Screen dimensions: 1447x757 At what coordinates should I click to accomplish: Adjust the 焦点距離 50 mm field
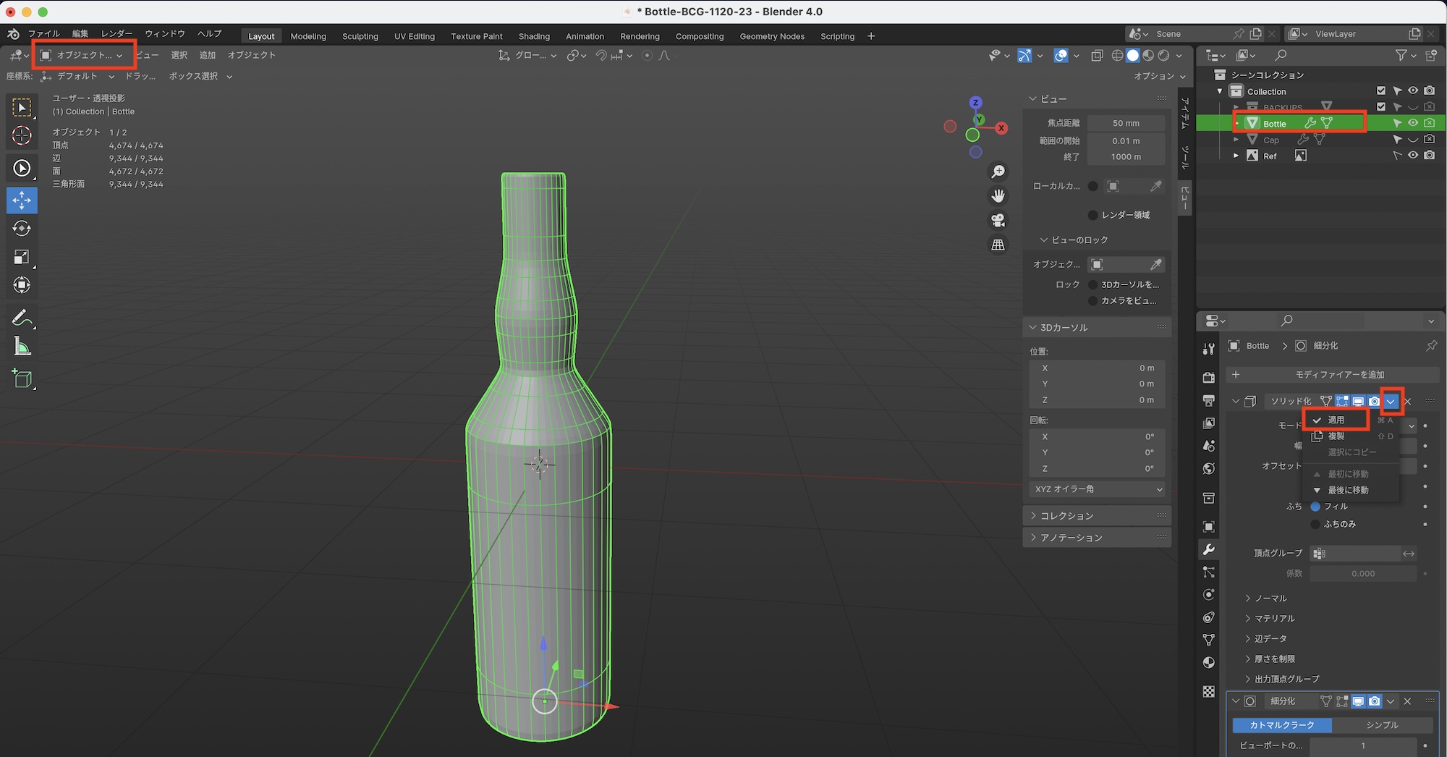[x=1126, y=124]
